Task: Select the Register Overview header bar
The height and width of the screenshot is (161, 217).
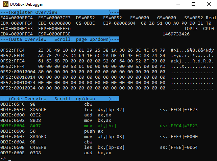Action: [x=59, y=12]
